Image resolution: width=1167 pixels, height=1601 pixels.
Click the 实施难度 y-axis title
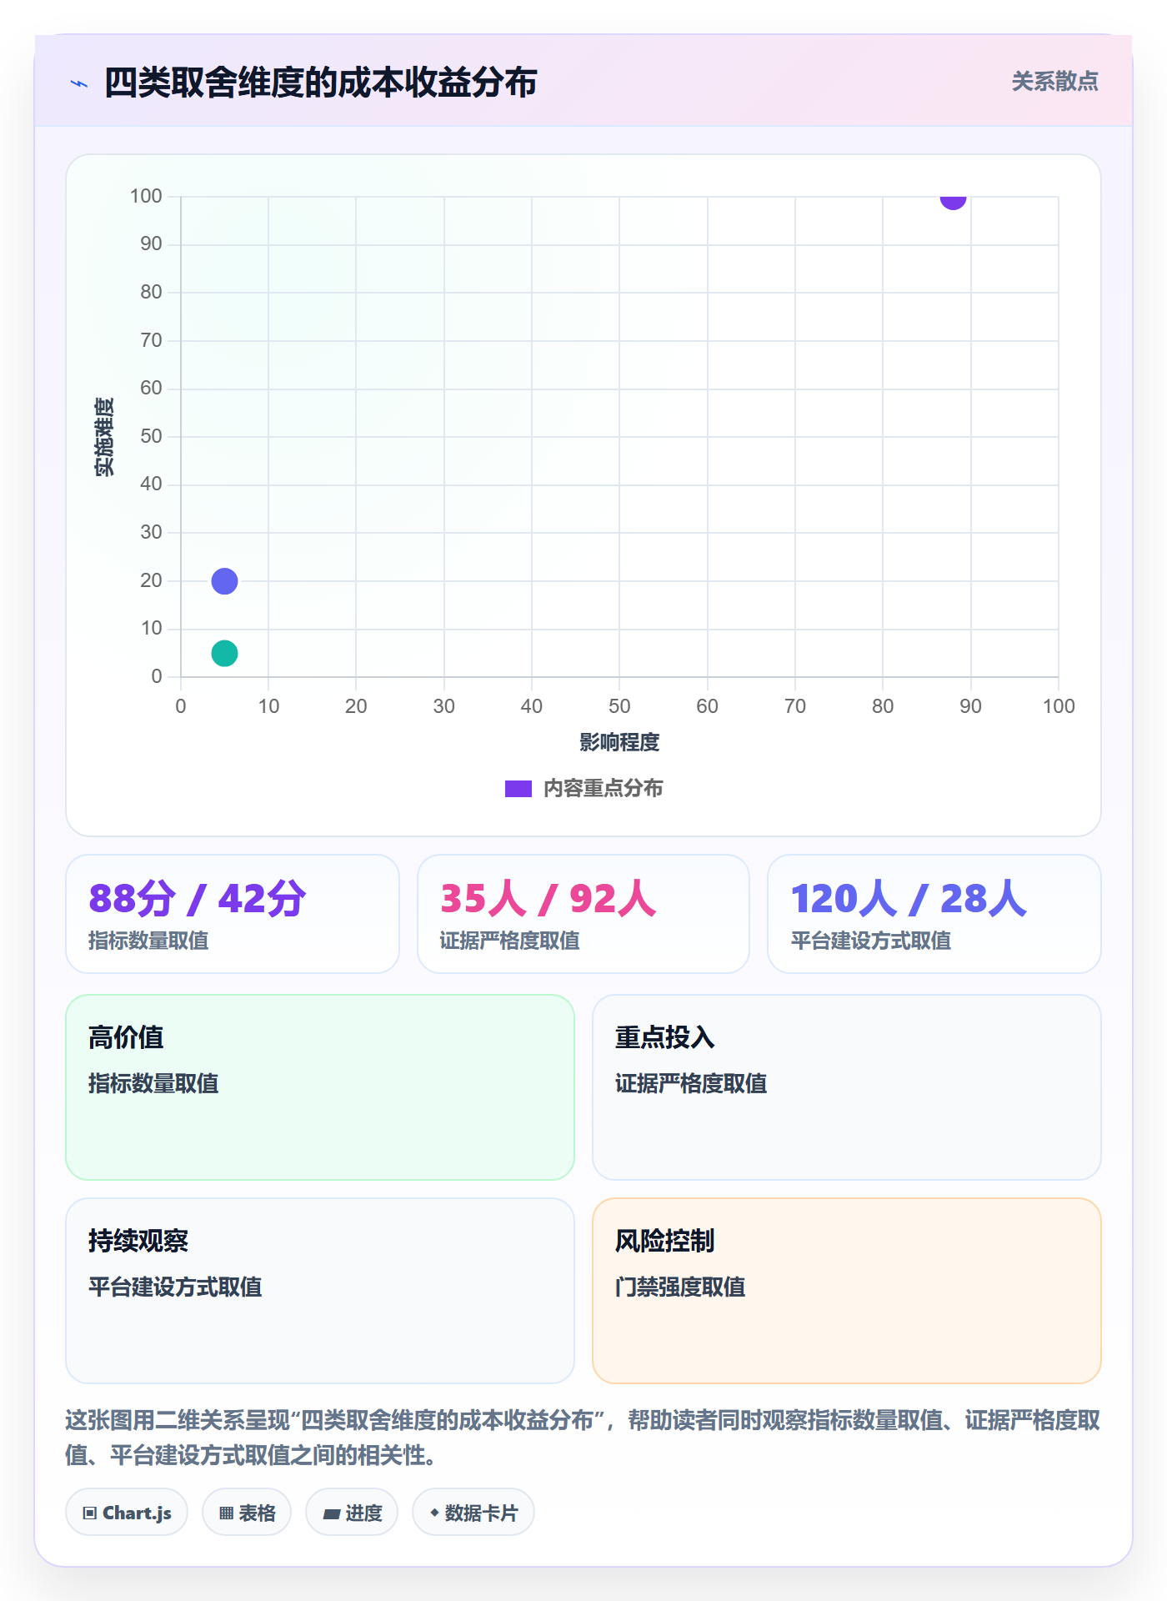[104, 437]
